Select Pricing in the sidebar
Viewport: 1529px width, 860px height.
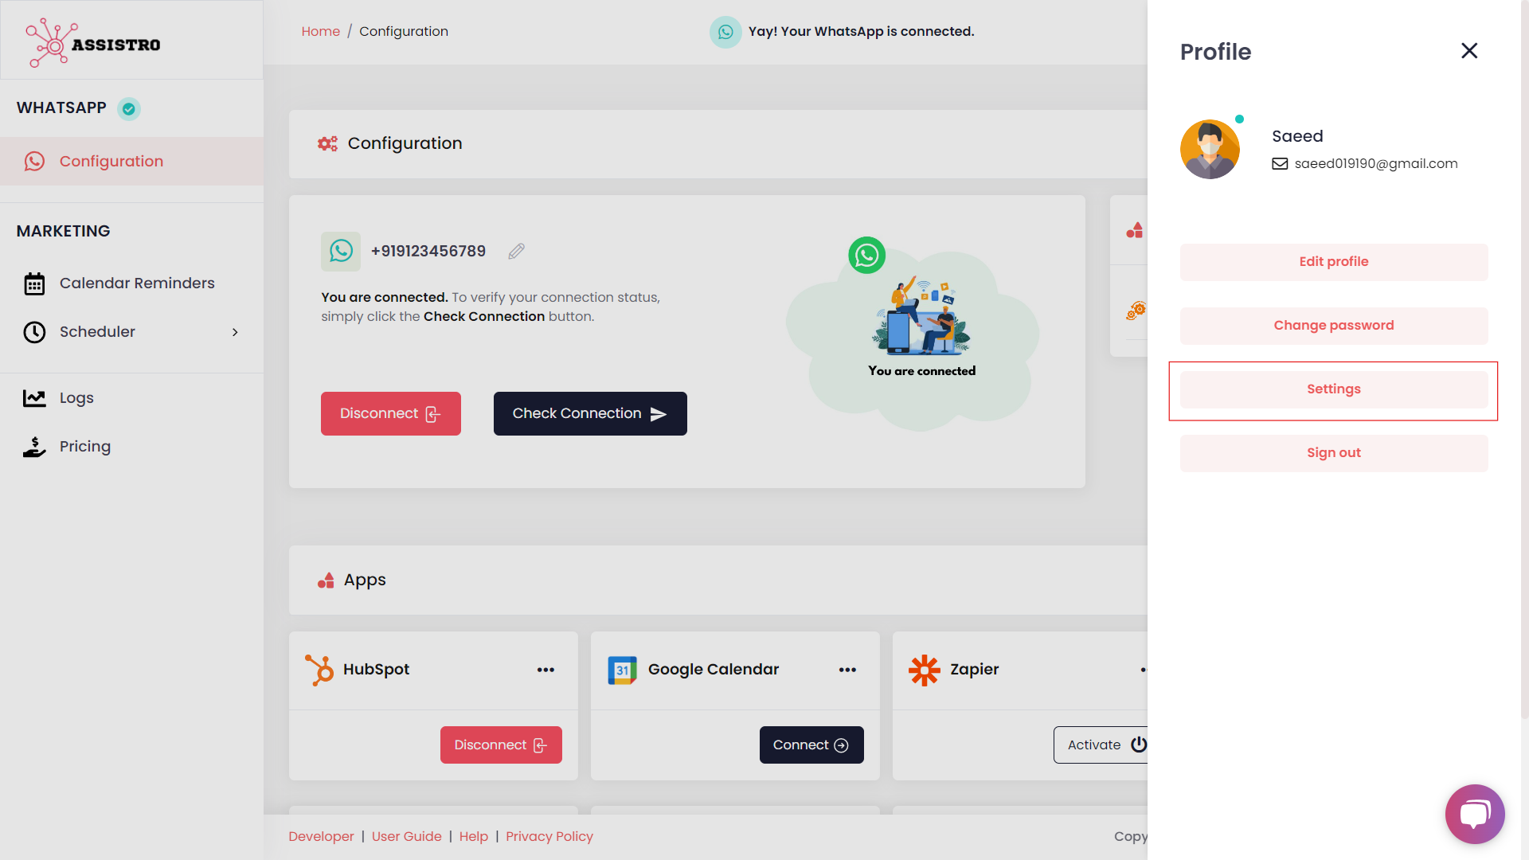click(84, 447)
